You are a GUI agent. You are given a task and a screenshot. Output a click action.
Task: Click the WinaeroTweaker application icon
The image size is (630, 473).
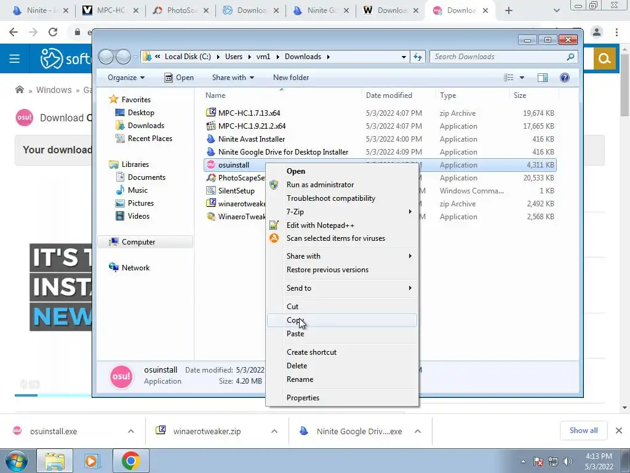point(210,216)
